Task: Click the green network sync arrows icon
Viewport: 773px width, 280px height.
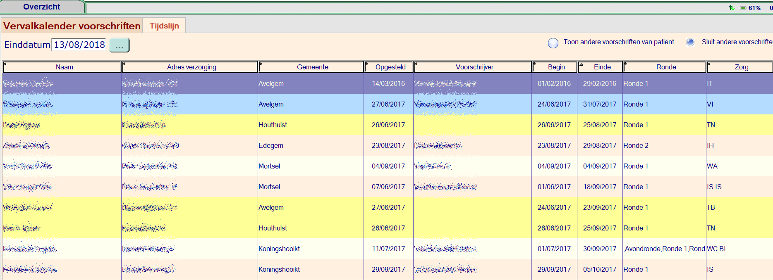Action: pyautogui.click(x=731, y=8)
